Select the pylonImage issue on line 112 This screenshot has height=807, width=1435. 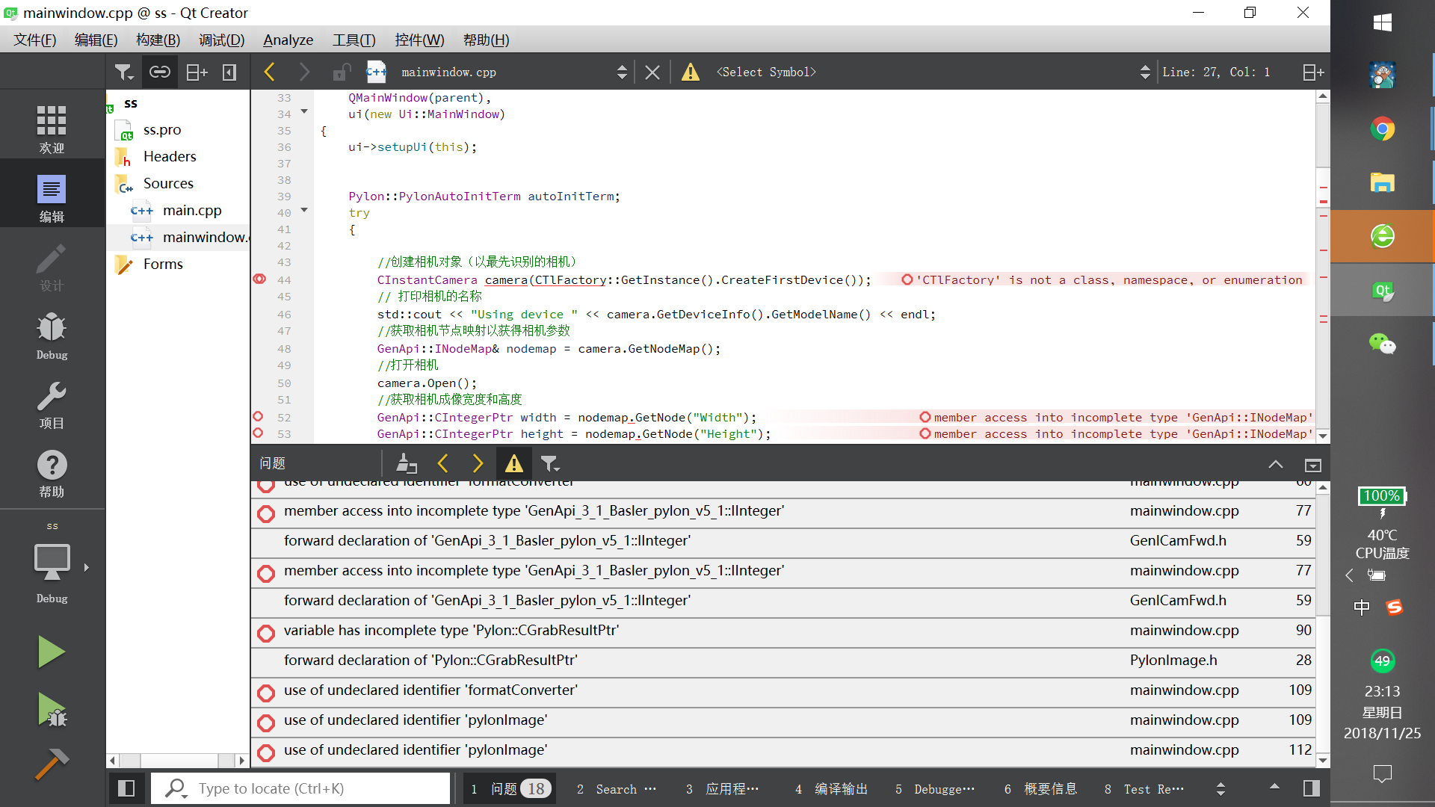783,751
